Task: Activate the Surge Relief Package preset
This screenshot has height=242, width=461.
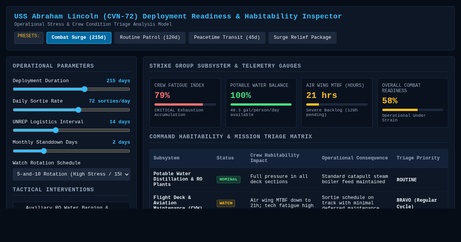Action: [x=302, y=38]
